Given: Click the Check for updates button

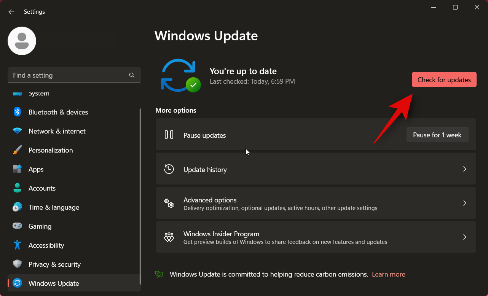Looking at the screenshot, I should click(444, 80).
